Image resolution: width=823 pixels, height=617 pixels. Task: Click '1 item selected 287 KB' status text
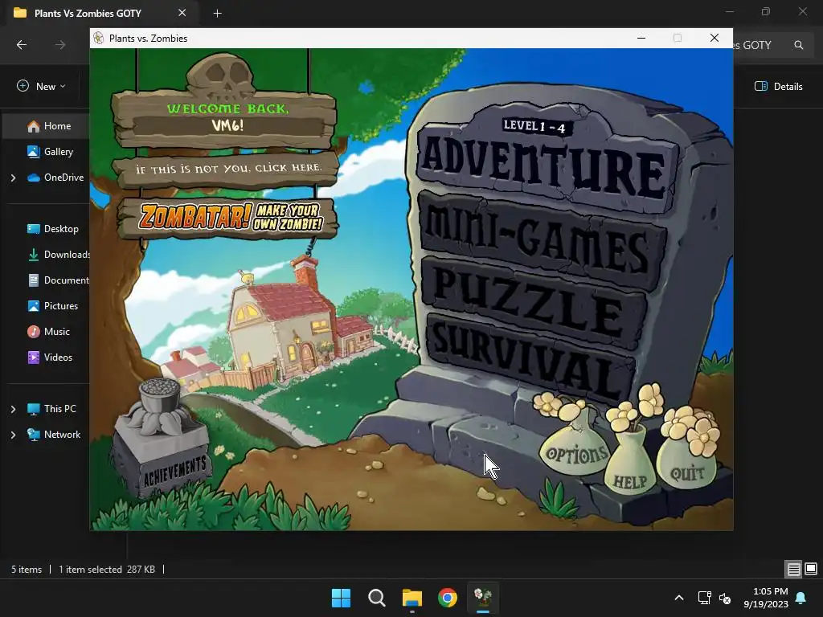(x=107, y=570)
